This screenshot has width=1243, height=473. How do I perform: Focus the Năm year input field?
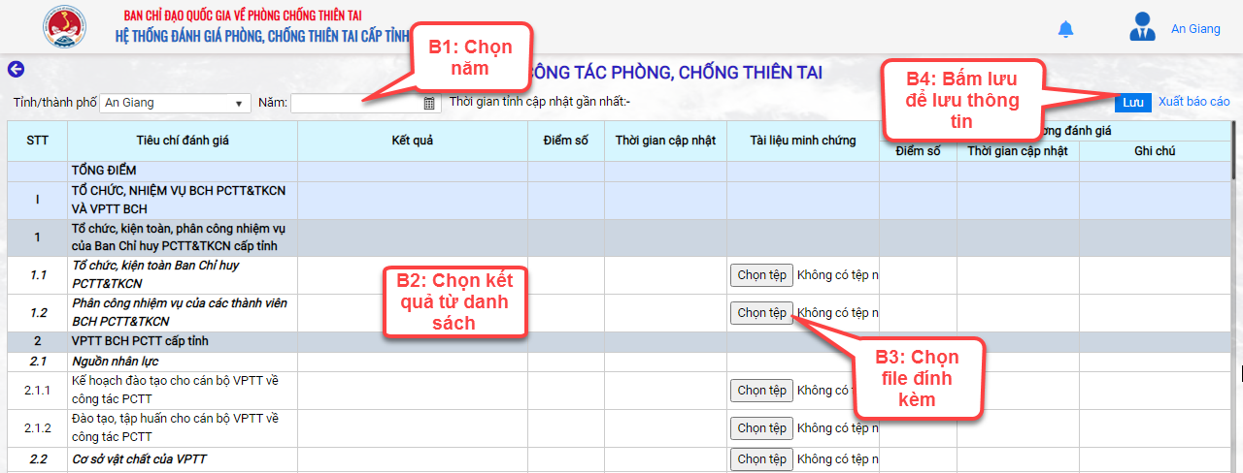[355, 103]
